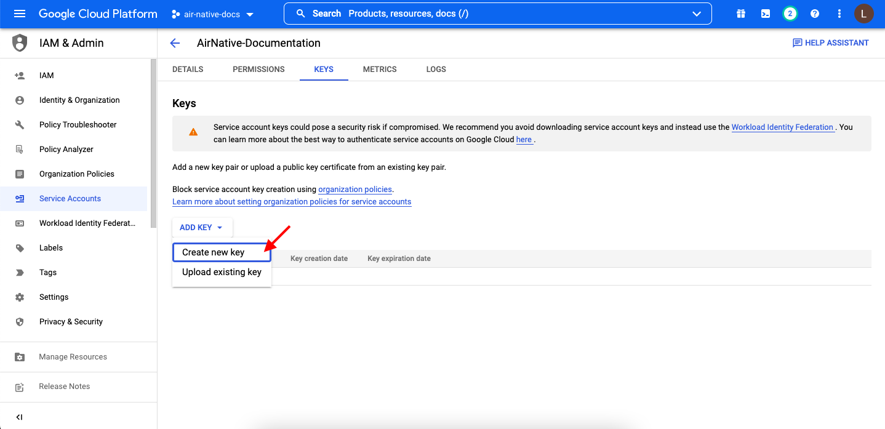Collapse the sidebar navigation panel

19,417
